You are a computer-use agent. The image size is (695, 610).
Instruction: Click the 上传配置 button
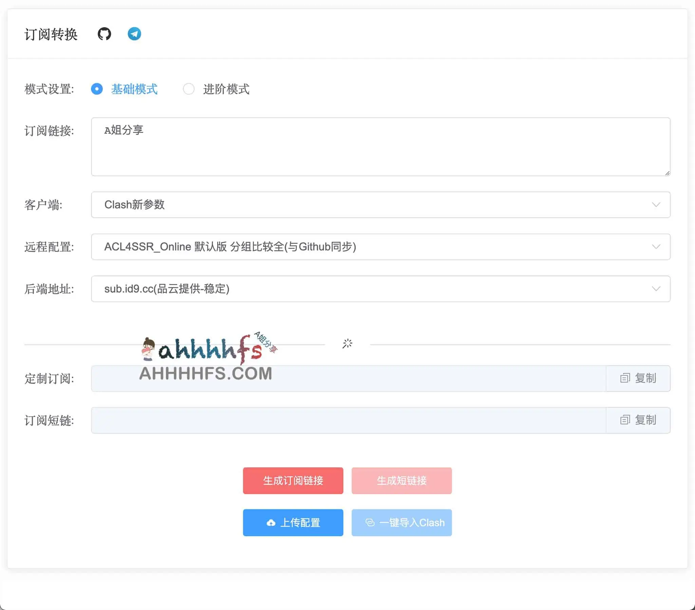293,522
